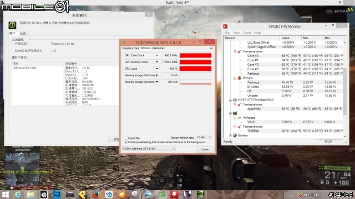Open Memory Usage (Dynamic) dropdown arrow
The image size is (355, 199).
point(156,82)
